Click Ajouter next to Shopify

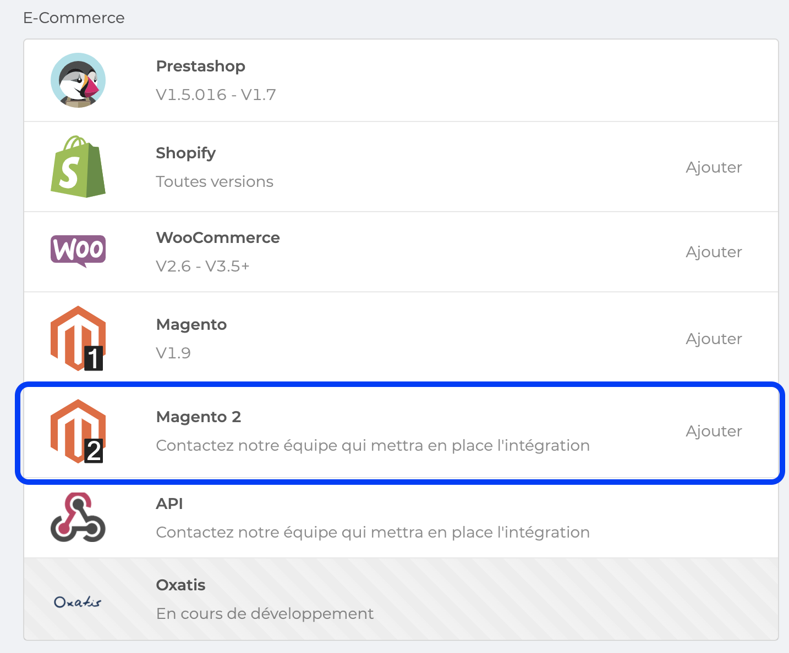point(714,167)
